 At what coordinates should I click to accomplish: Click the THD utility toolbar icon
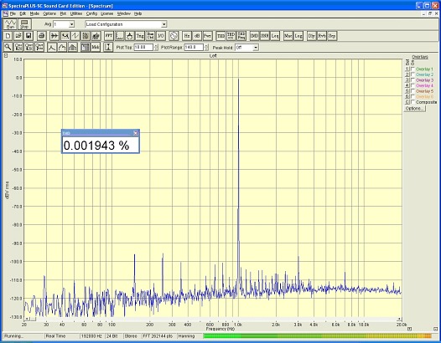point(220,36)
